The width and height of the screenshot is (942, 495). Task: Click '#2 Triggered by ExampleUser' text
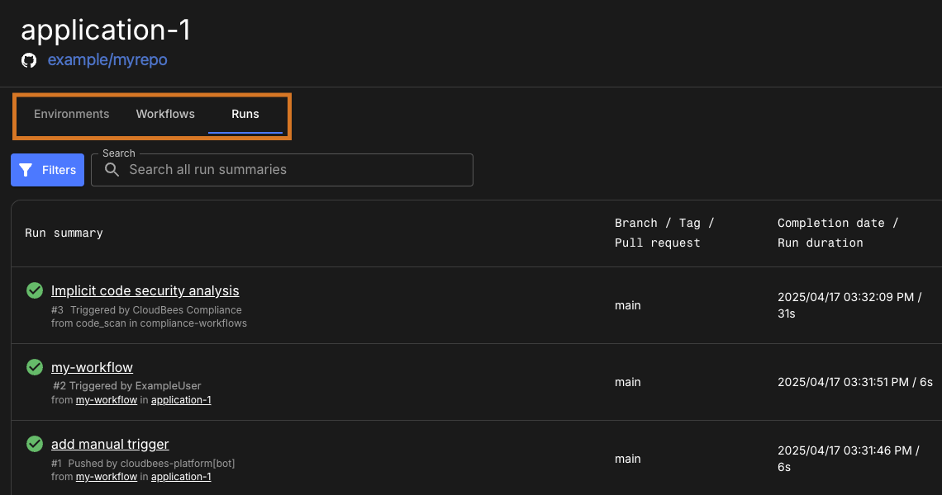pyautogui.click(x=126, y=386)
